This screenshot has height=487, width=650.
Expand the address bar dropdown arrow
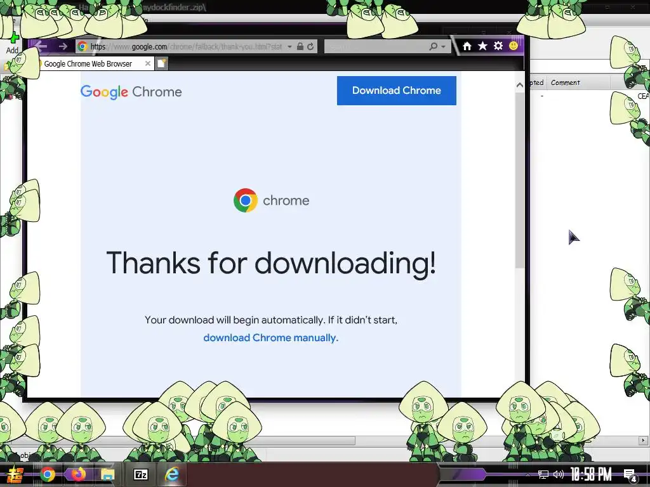point(289,47)
